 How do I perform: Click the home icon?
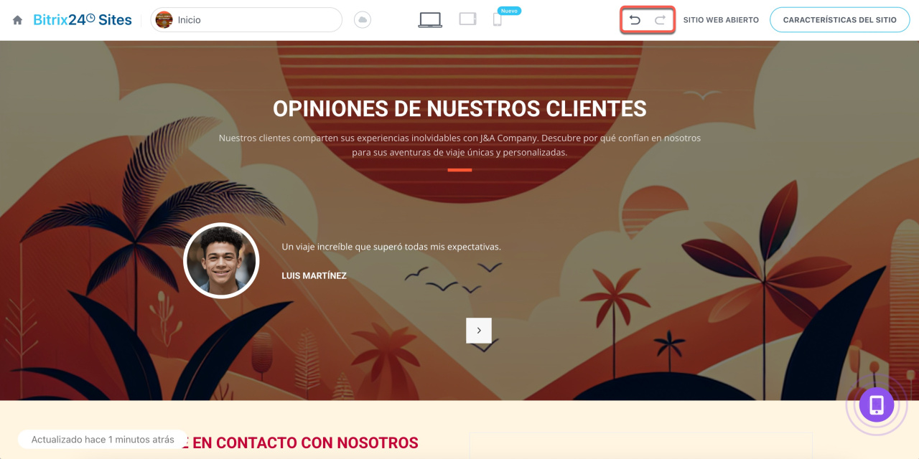click(x=18, y=20)
